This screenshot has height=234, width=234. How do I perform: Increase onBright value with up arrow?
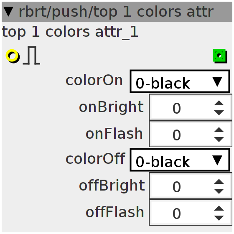click(x=219, y=103)
